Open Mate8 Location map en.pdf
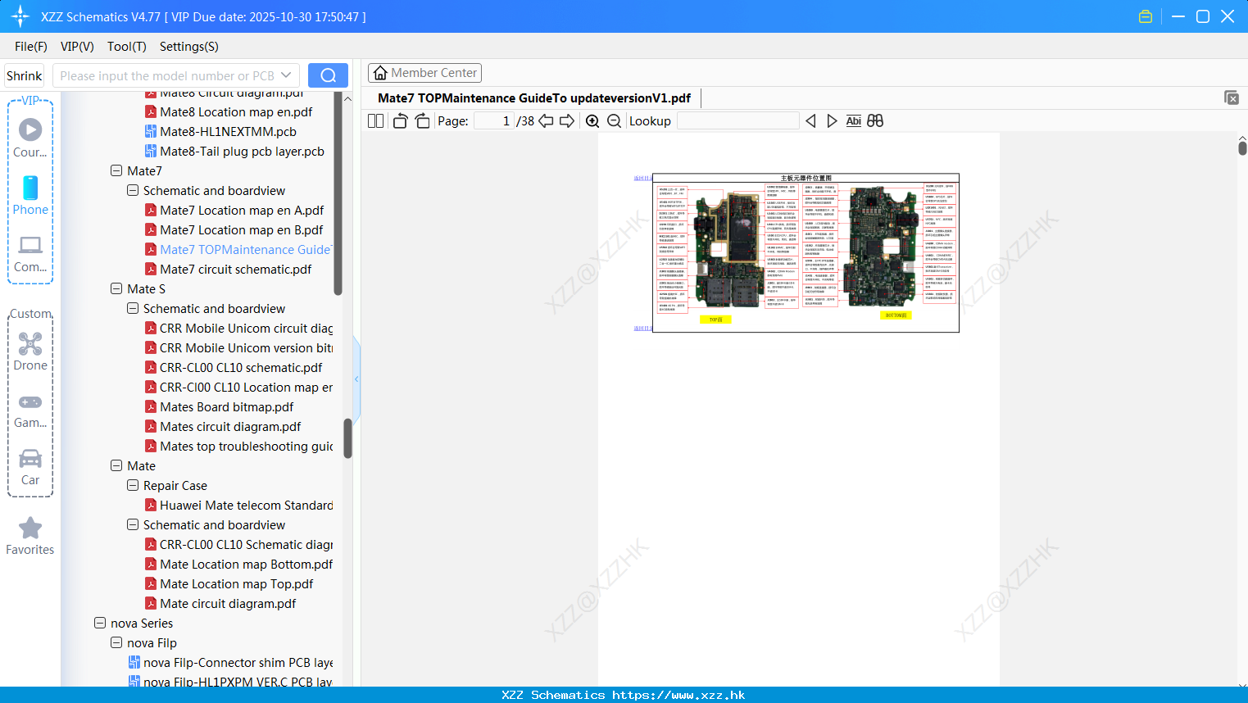This screenshot has width=1248, height=703. 236,111
